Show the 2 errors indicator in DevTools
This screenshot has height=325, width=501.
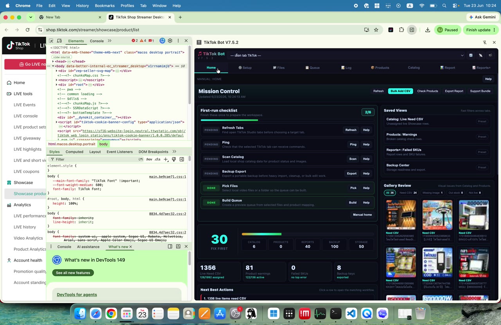135,41
